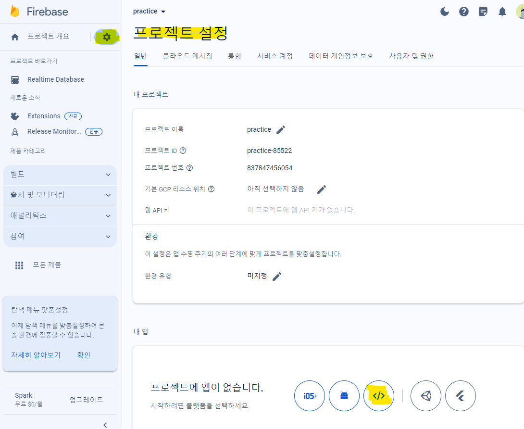Viewport: 524px width, 429px height.
Task: Add an iOS+ app
Action: tap(310, 395)
